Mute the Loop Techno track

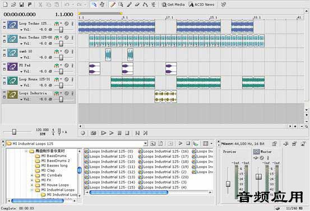click(x=67, y=24)
